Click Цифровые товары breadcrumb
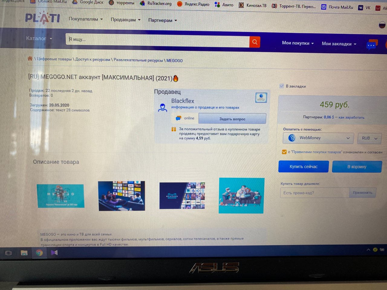 [54, 59]
